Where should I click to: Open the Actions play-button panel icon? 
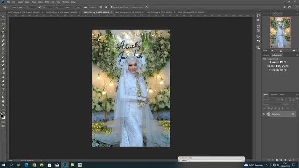[x=258, y=20]
